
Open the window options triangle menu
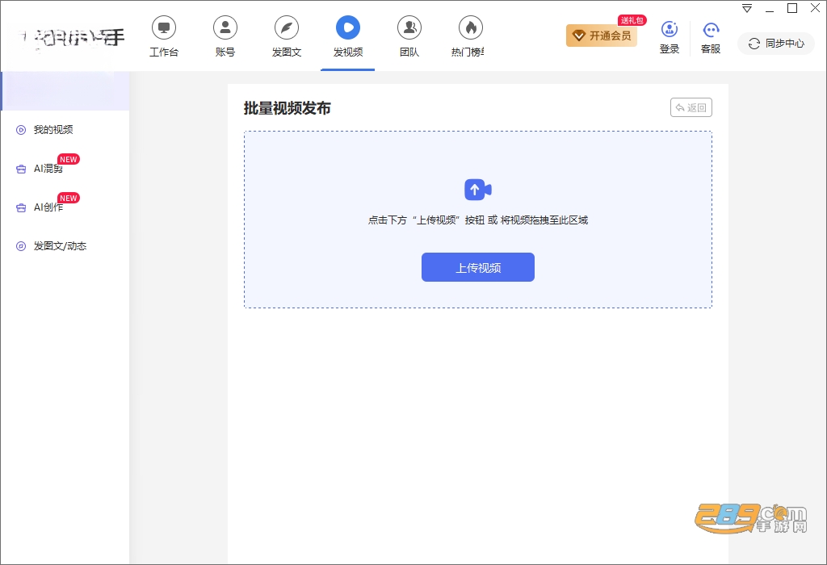point(747,8)
